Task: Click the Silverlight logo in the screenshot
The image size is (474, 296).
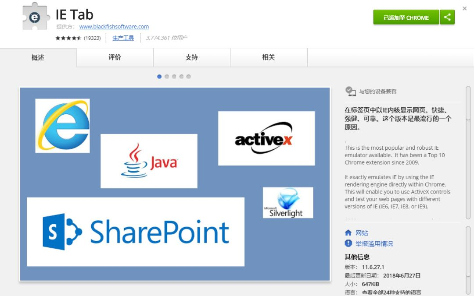Action: click(288, 202)
